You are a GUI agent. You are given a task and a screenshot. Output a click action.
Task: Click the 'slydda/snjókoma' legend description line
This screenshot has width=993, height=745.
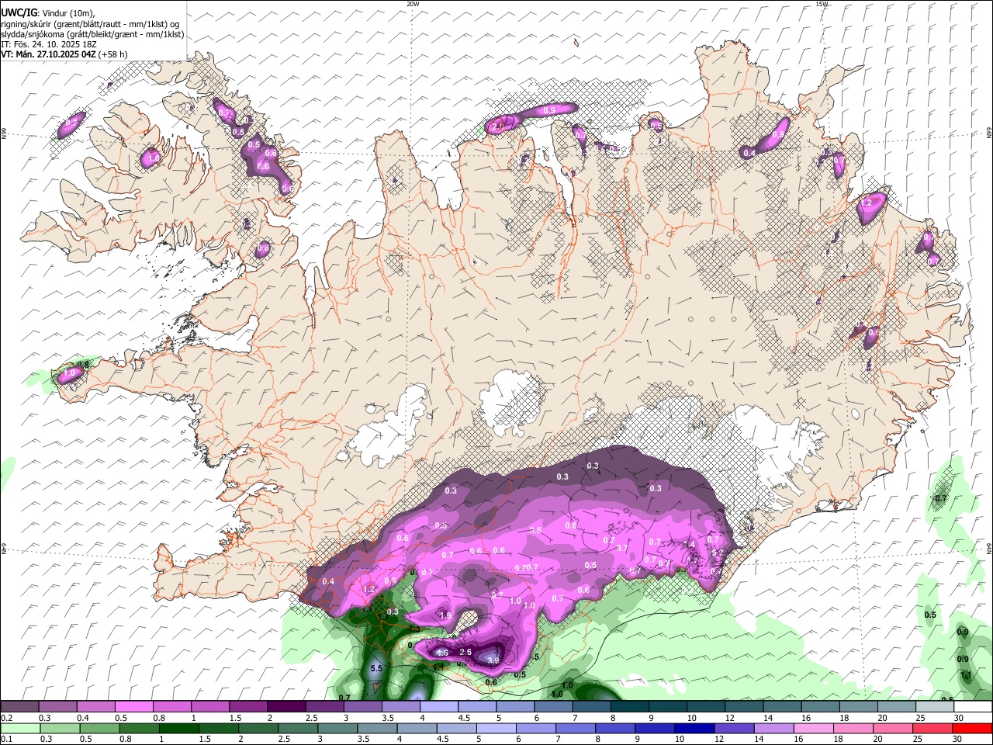92,34
